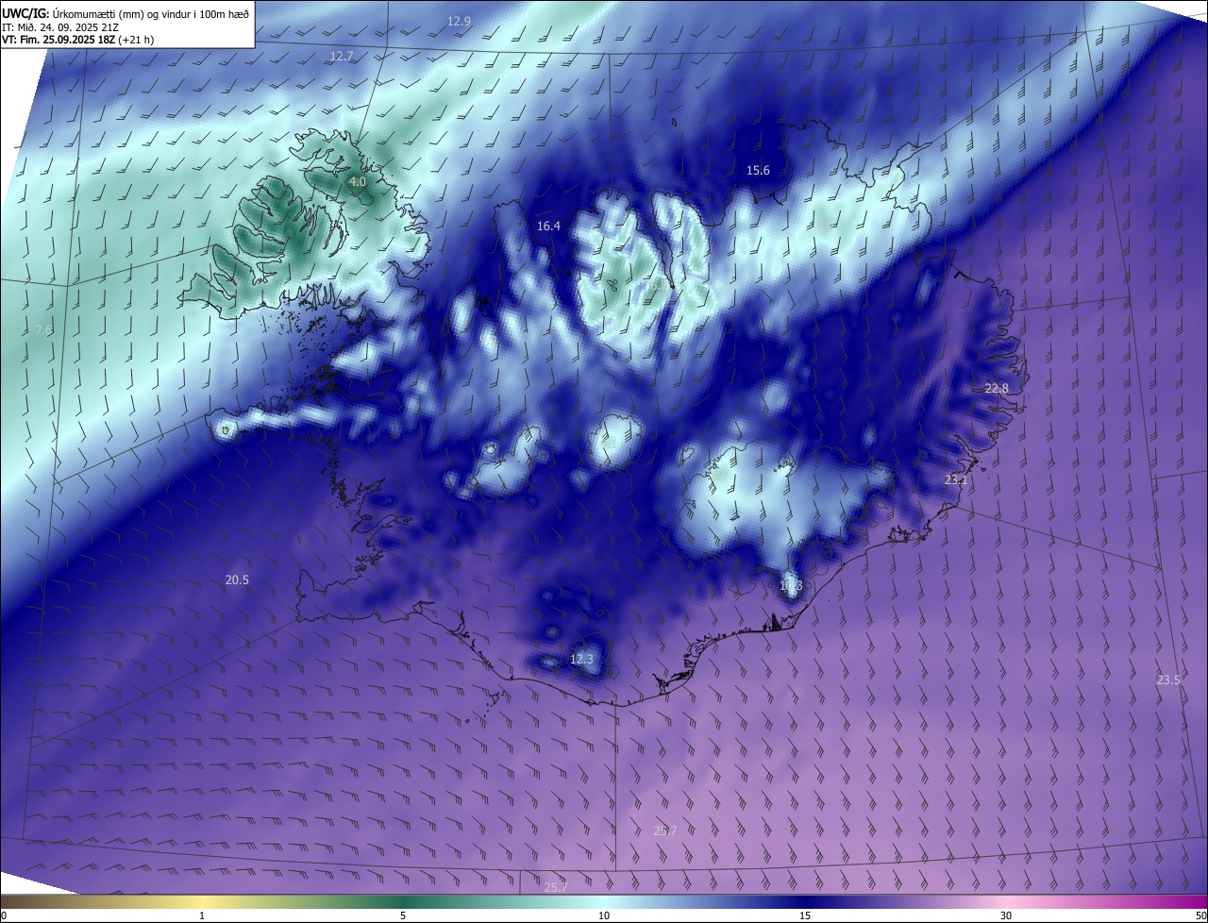Click the 15 tick on the colour scale
The width and height of the screenshot is (1208, 923).
tap(805, 915)
